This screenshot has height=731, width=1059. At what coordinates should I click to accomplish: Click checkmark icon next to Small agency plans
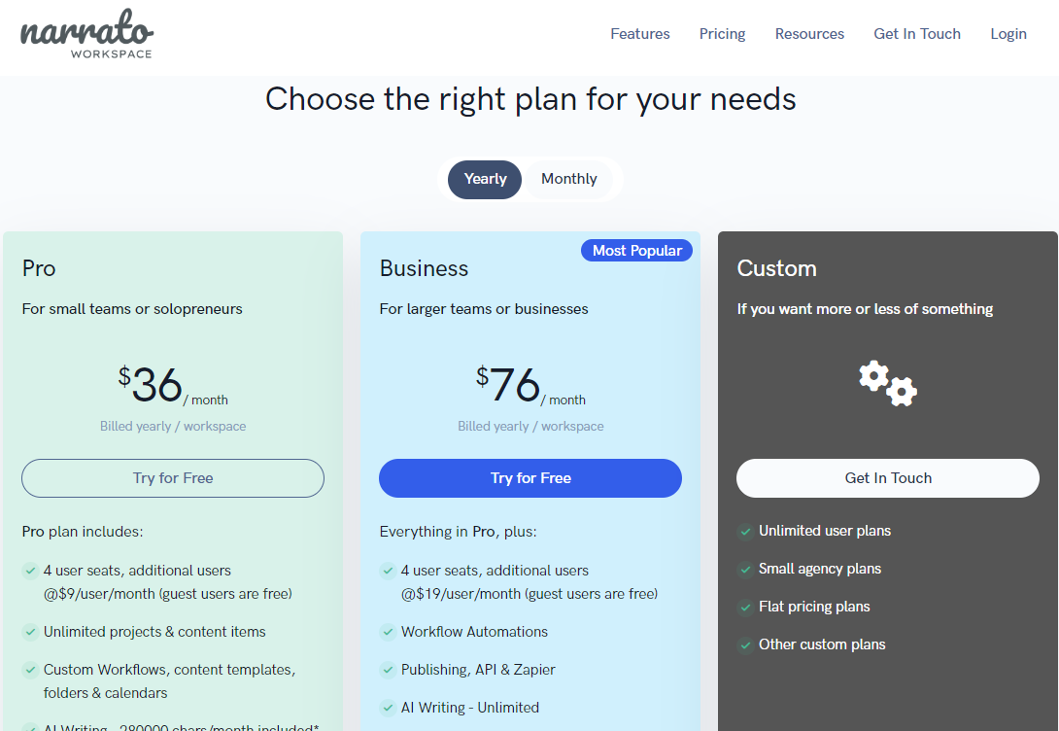[x=745, y=570]
